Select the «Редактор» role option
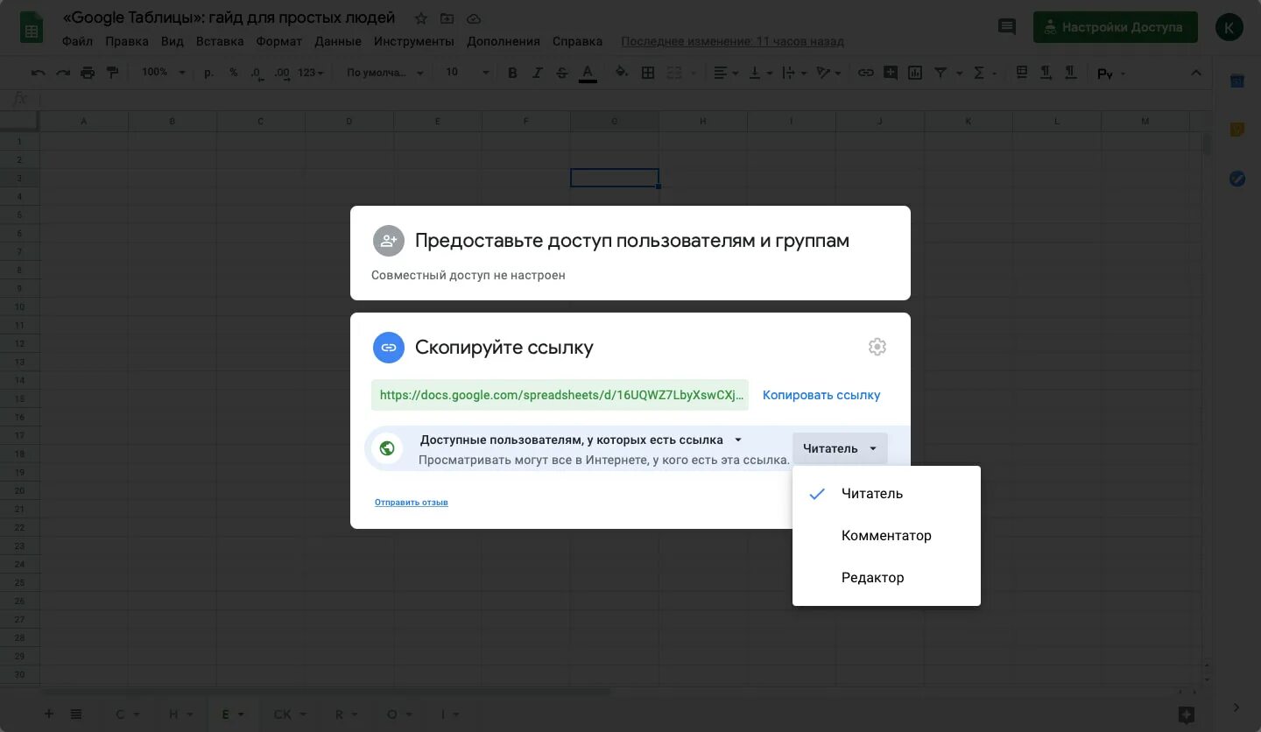The image size is (1261, 732). pos(886,578)
